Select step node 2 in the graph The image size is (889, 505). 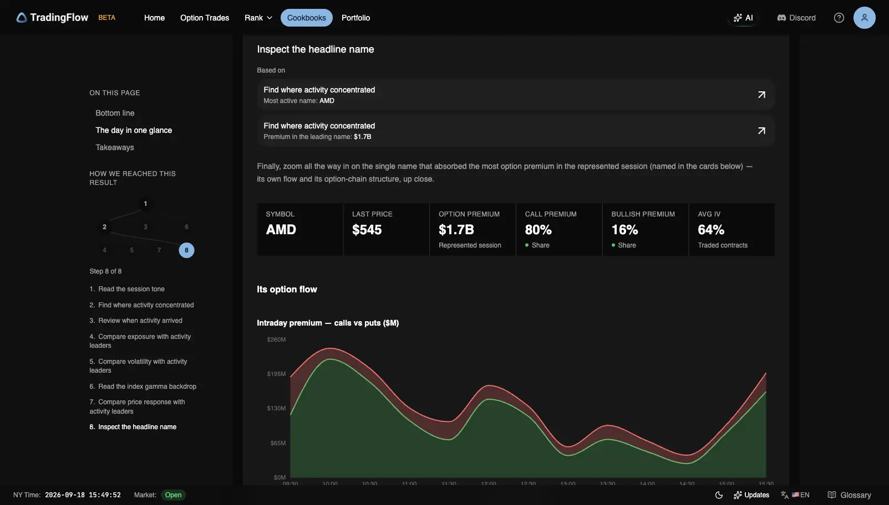[x=104, y=227]
